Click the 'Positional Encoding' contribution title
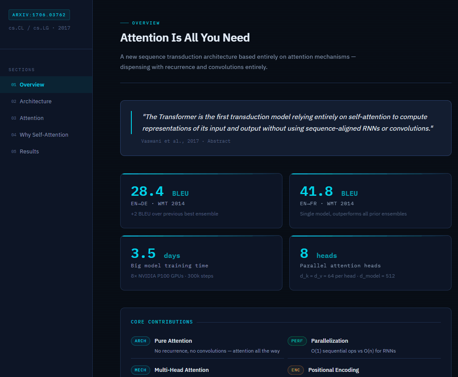 pos(334,370)
